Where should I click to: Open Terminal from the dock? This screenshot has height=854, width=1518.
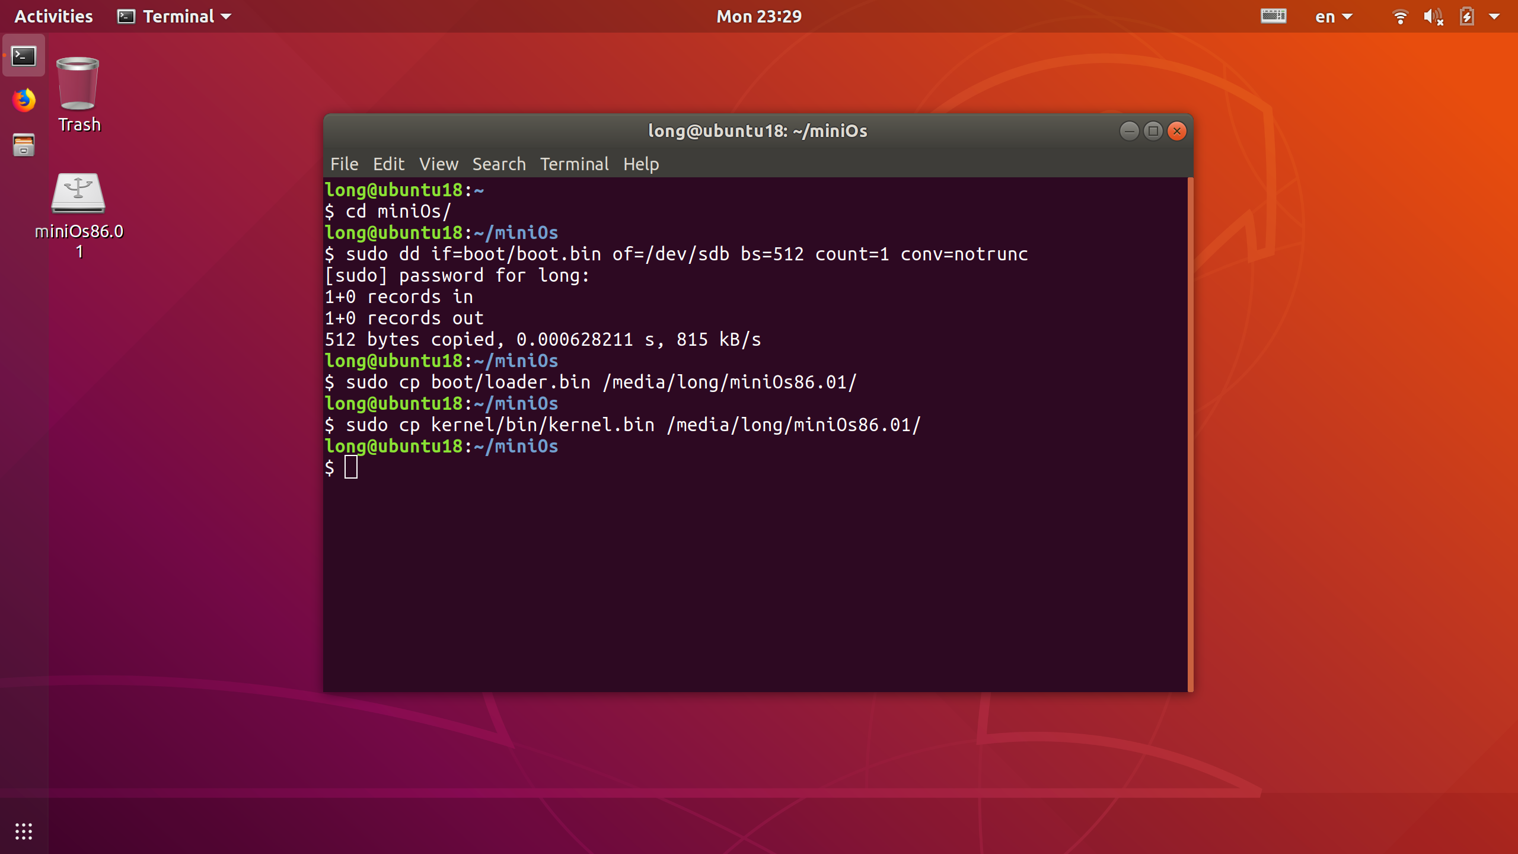pos(24,56)
